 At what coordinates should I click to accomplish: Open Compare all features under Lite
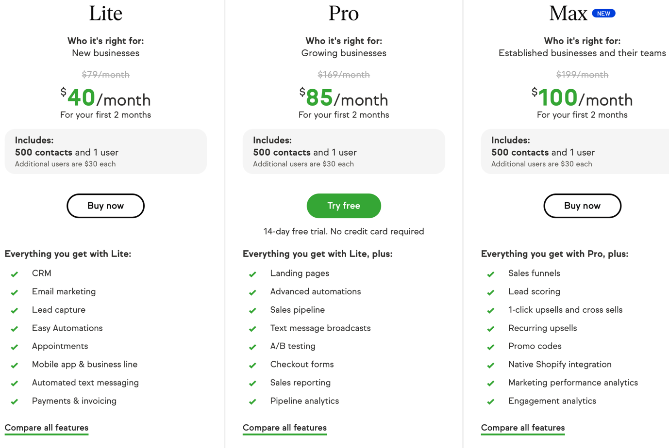(x=47, y=428)
